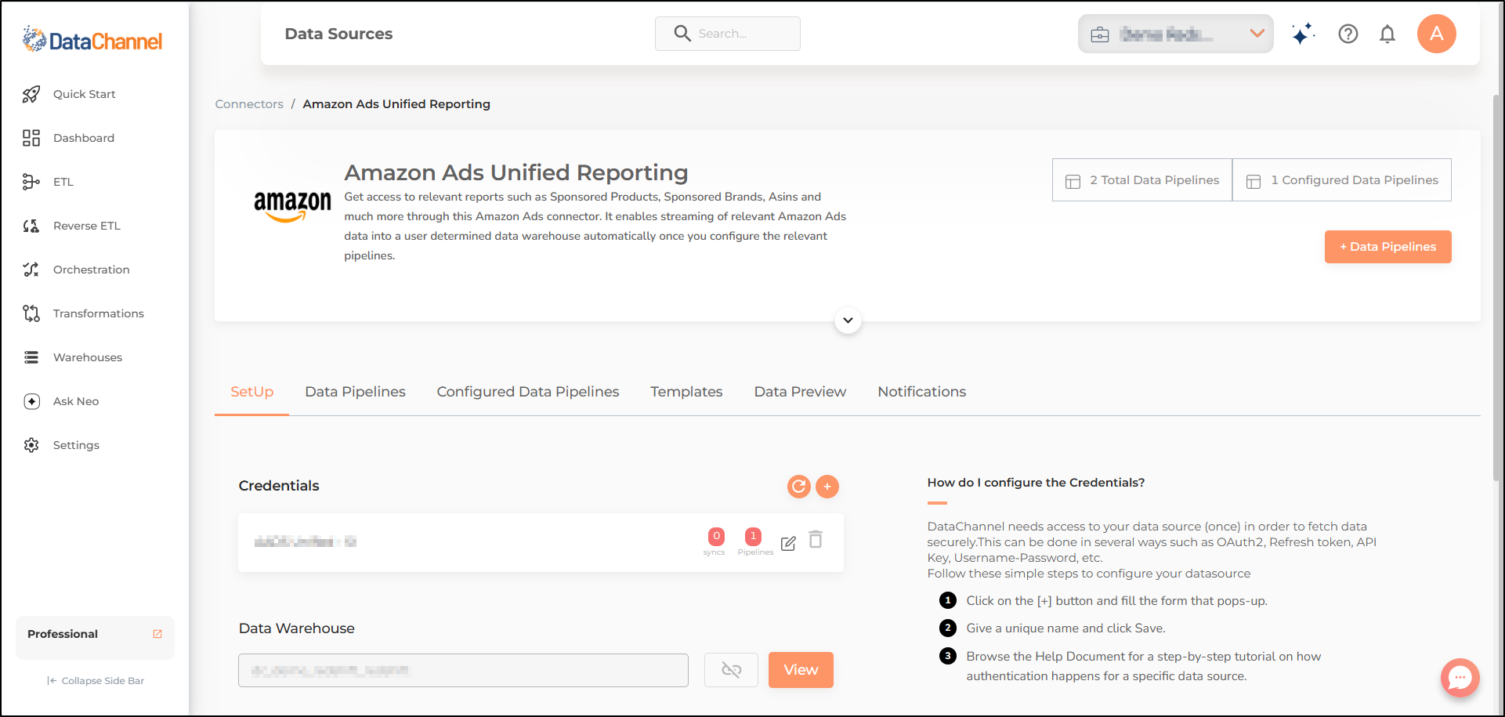Open Transformations in sidebar

pos(98,313)
